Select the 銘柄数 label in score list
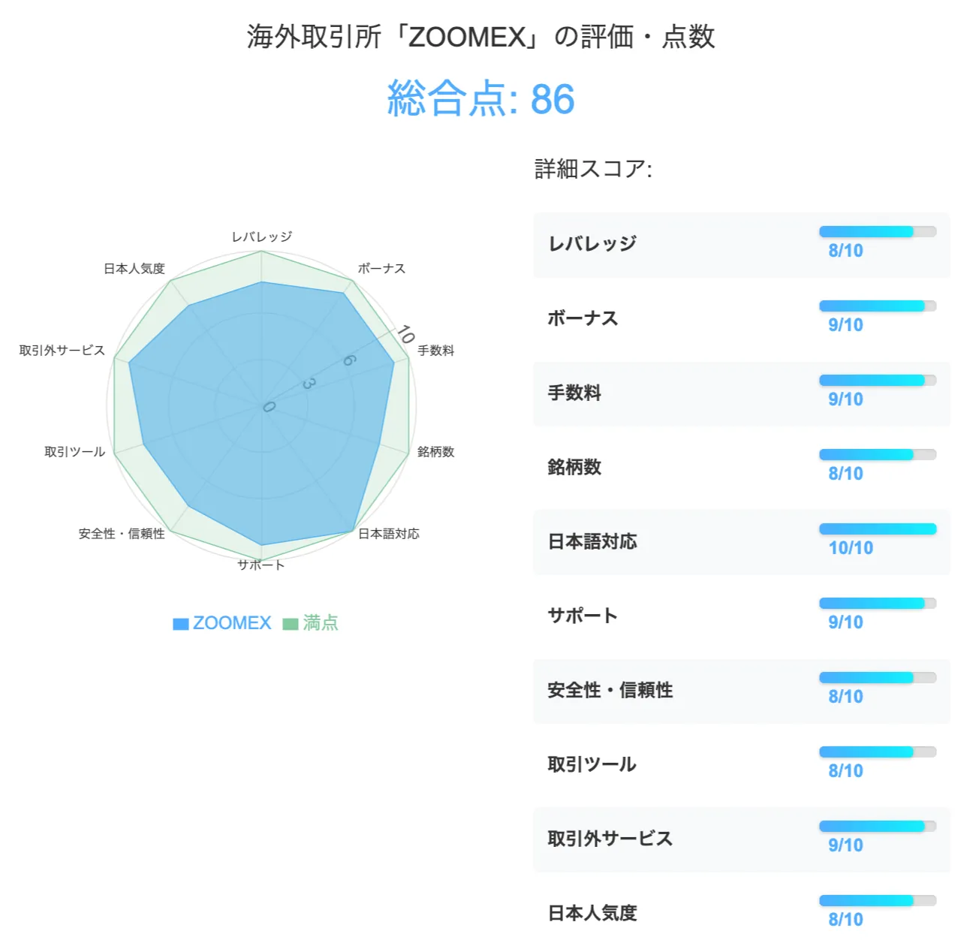Viewport: 967px width, 946px height. click(574, 467)
